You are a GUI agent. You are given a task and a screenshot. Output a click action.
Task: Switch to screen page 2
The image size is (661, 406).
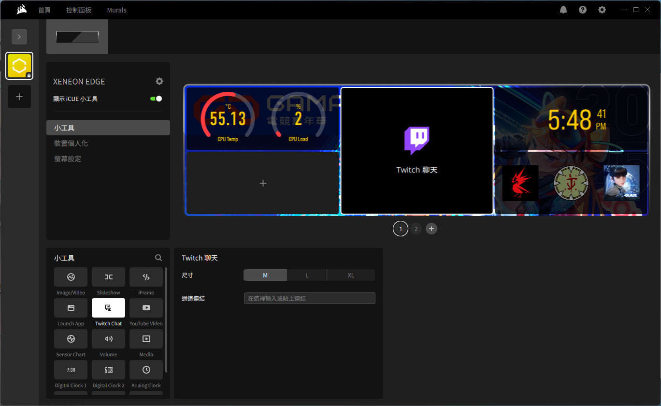click(416, 229)
